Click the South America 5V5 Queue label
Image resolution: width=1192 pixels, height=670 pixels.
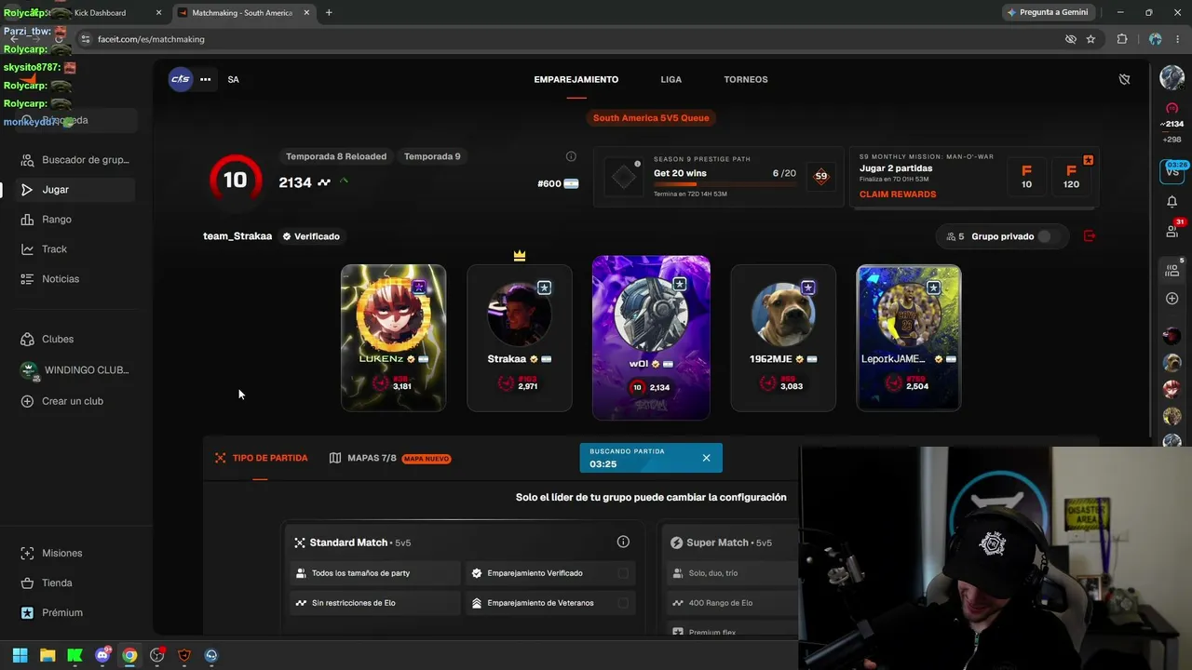pos(651,118)
